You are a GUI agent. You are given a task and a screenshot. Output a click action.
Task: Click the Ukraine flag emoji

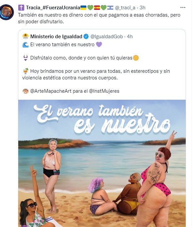tap(83, 8)
